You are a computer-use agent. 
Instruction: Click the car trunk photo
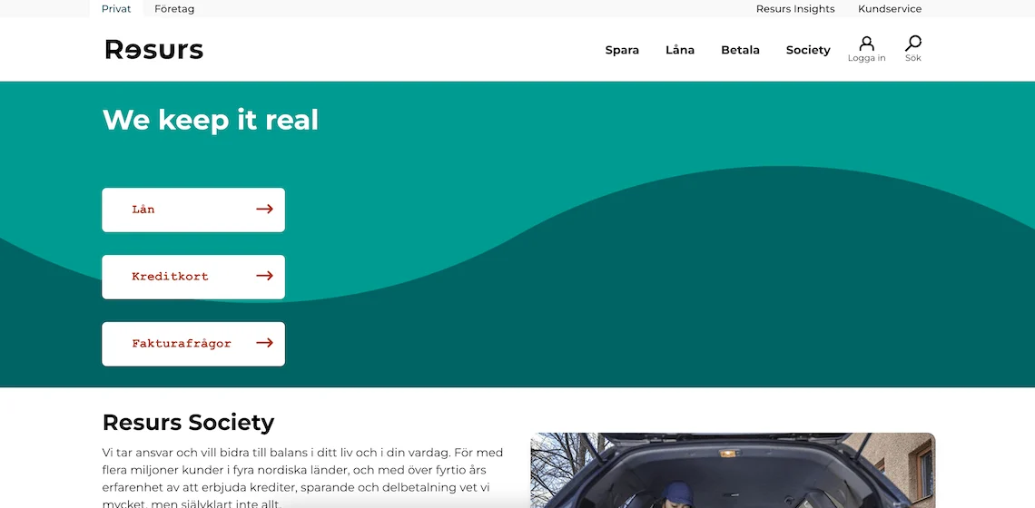pos(733,471)
